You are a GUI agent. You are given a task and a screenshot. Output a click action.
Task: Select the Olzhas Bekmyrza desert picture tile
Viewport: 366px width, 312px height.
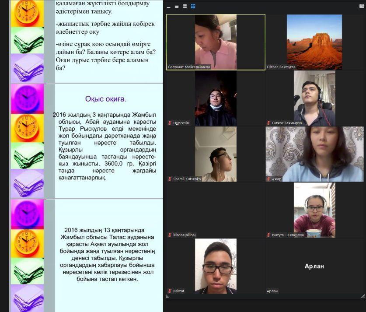[314, 42]
